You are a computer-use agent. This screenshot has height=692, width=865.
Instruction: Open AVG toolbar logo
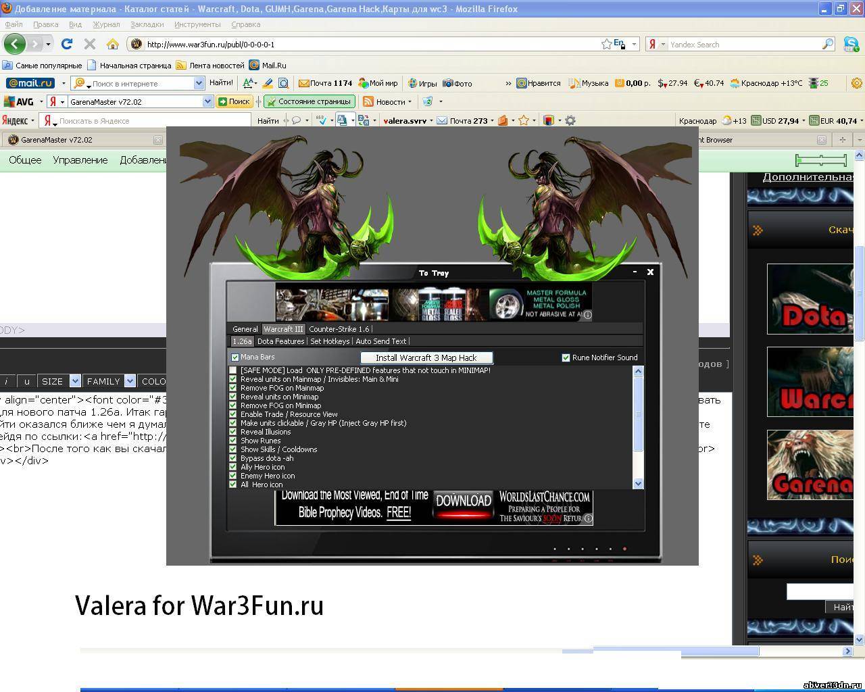tap(19, 101)
